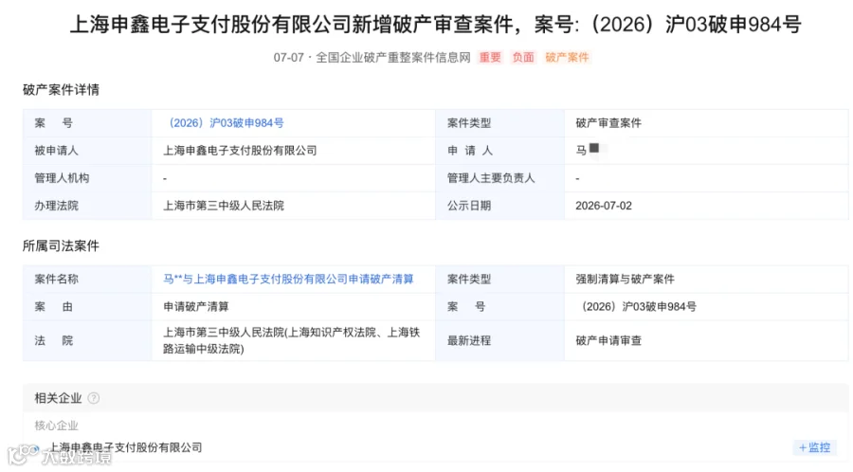This screenshot has width=853, height=472.
Task: Click the 管理人机构 field label
Action: [x=62, y=178]
